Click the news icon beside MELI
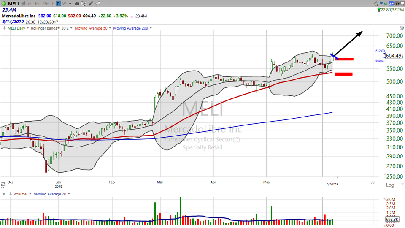 (23, 4)
